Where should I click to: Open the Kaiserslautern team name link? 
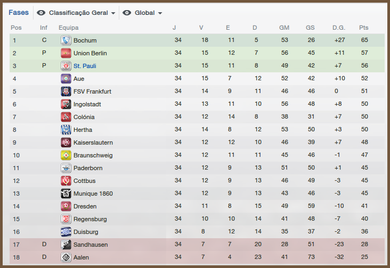click(92, 143)
